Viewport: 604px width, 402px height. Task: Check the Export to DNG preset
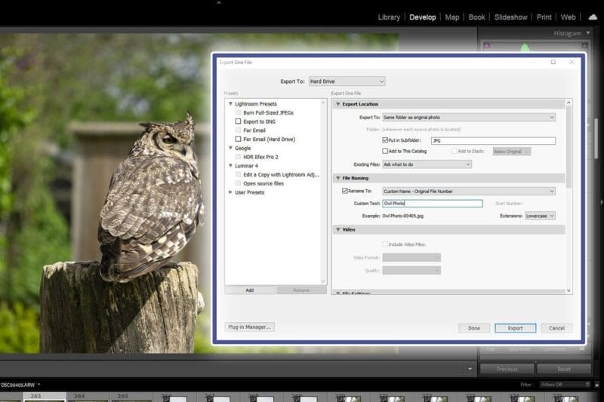[238, 121]
